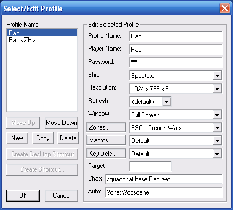Cancel the profile dialog
Viewport: 233px width, 210px height.
click(x=61, y=196)
